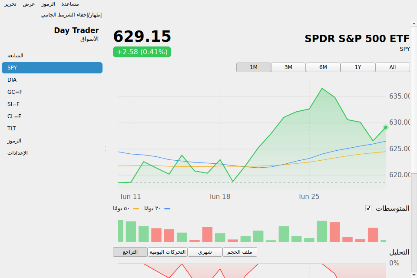Screen dimensions: 417x278
Task: Select the شهري analysis tab
Action: tap(205, 252)
